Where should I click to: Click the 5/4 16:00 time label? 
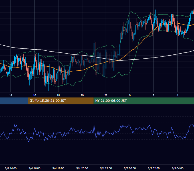(x=35, y=168)
